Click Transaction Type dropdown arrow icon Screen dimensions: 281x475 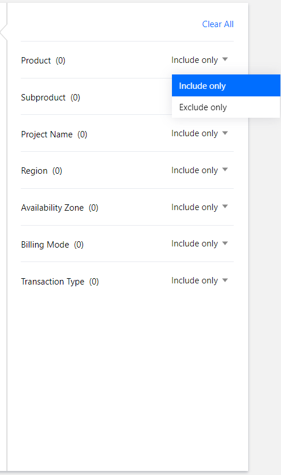[225, 280]
